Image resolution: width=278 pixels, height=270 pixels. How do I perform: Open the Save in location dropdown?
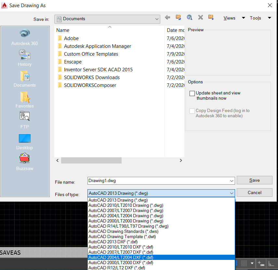tap(157, 19)
